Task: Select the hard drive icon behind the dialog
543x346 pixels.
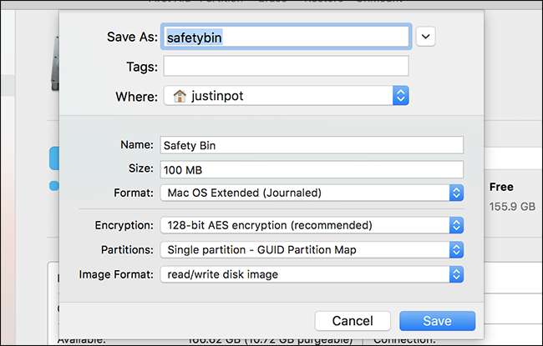Action: 53,61
